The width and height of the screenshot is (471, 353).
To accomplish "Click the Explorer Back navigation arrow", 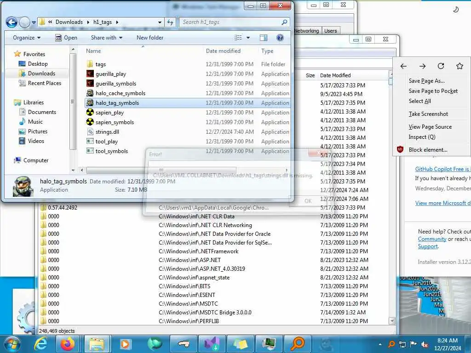I will click(11, 22).
